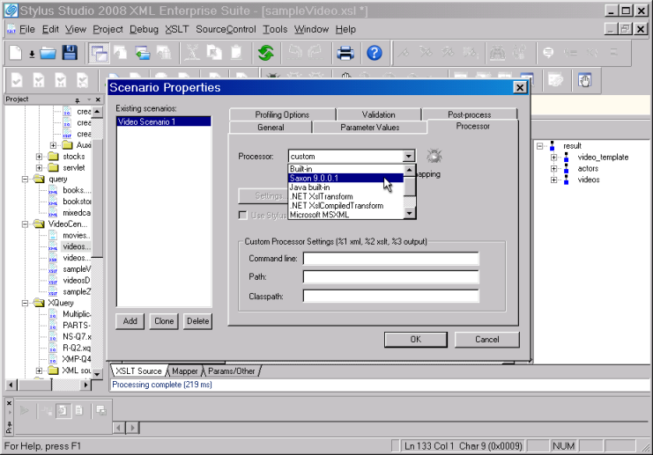This screenshot has width=653, height=455.
Task: Switch to the General tab
Action: click(271, 128)
